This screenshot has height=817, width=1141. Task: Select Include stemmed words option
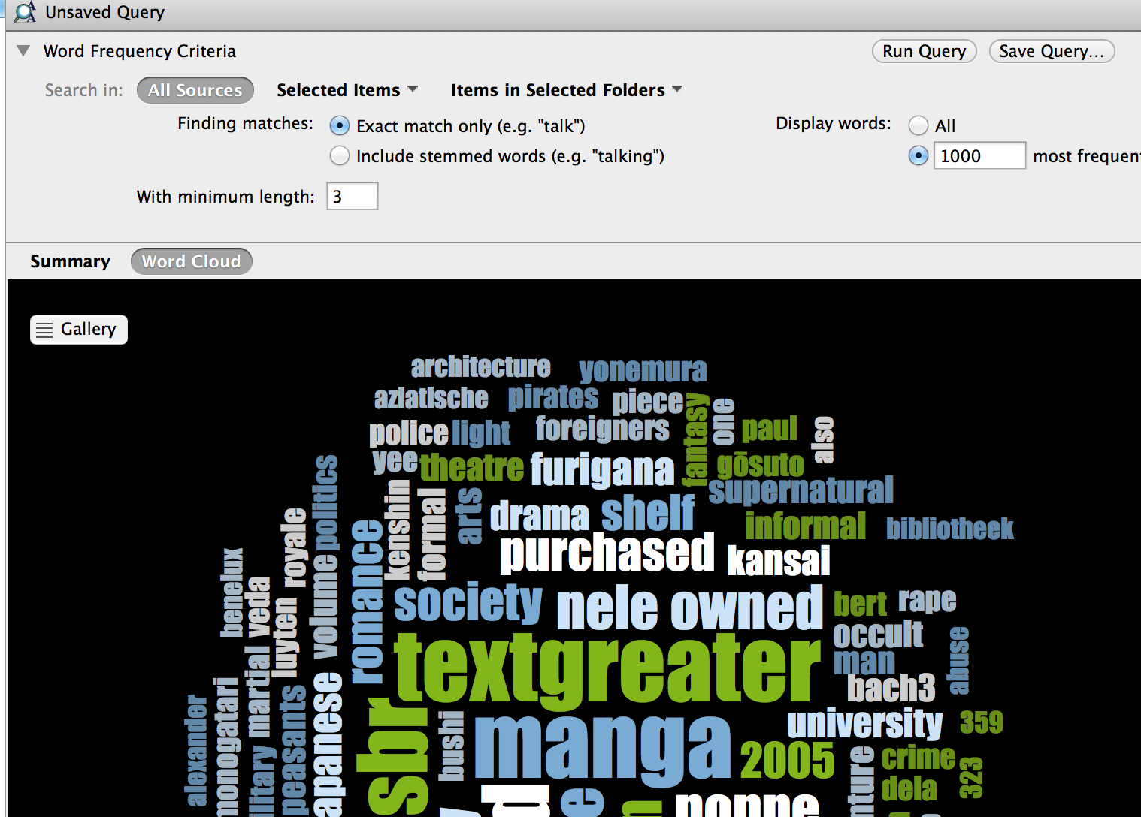pyautogui.click(x=340, y=156)
